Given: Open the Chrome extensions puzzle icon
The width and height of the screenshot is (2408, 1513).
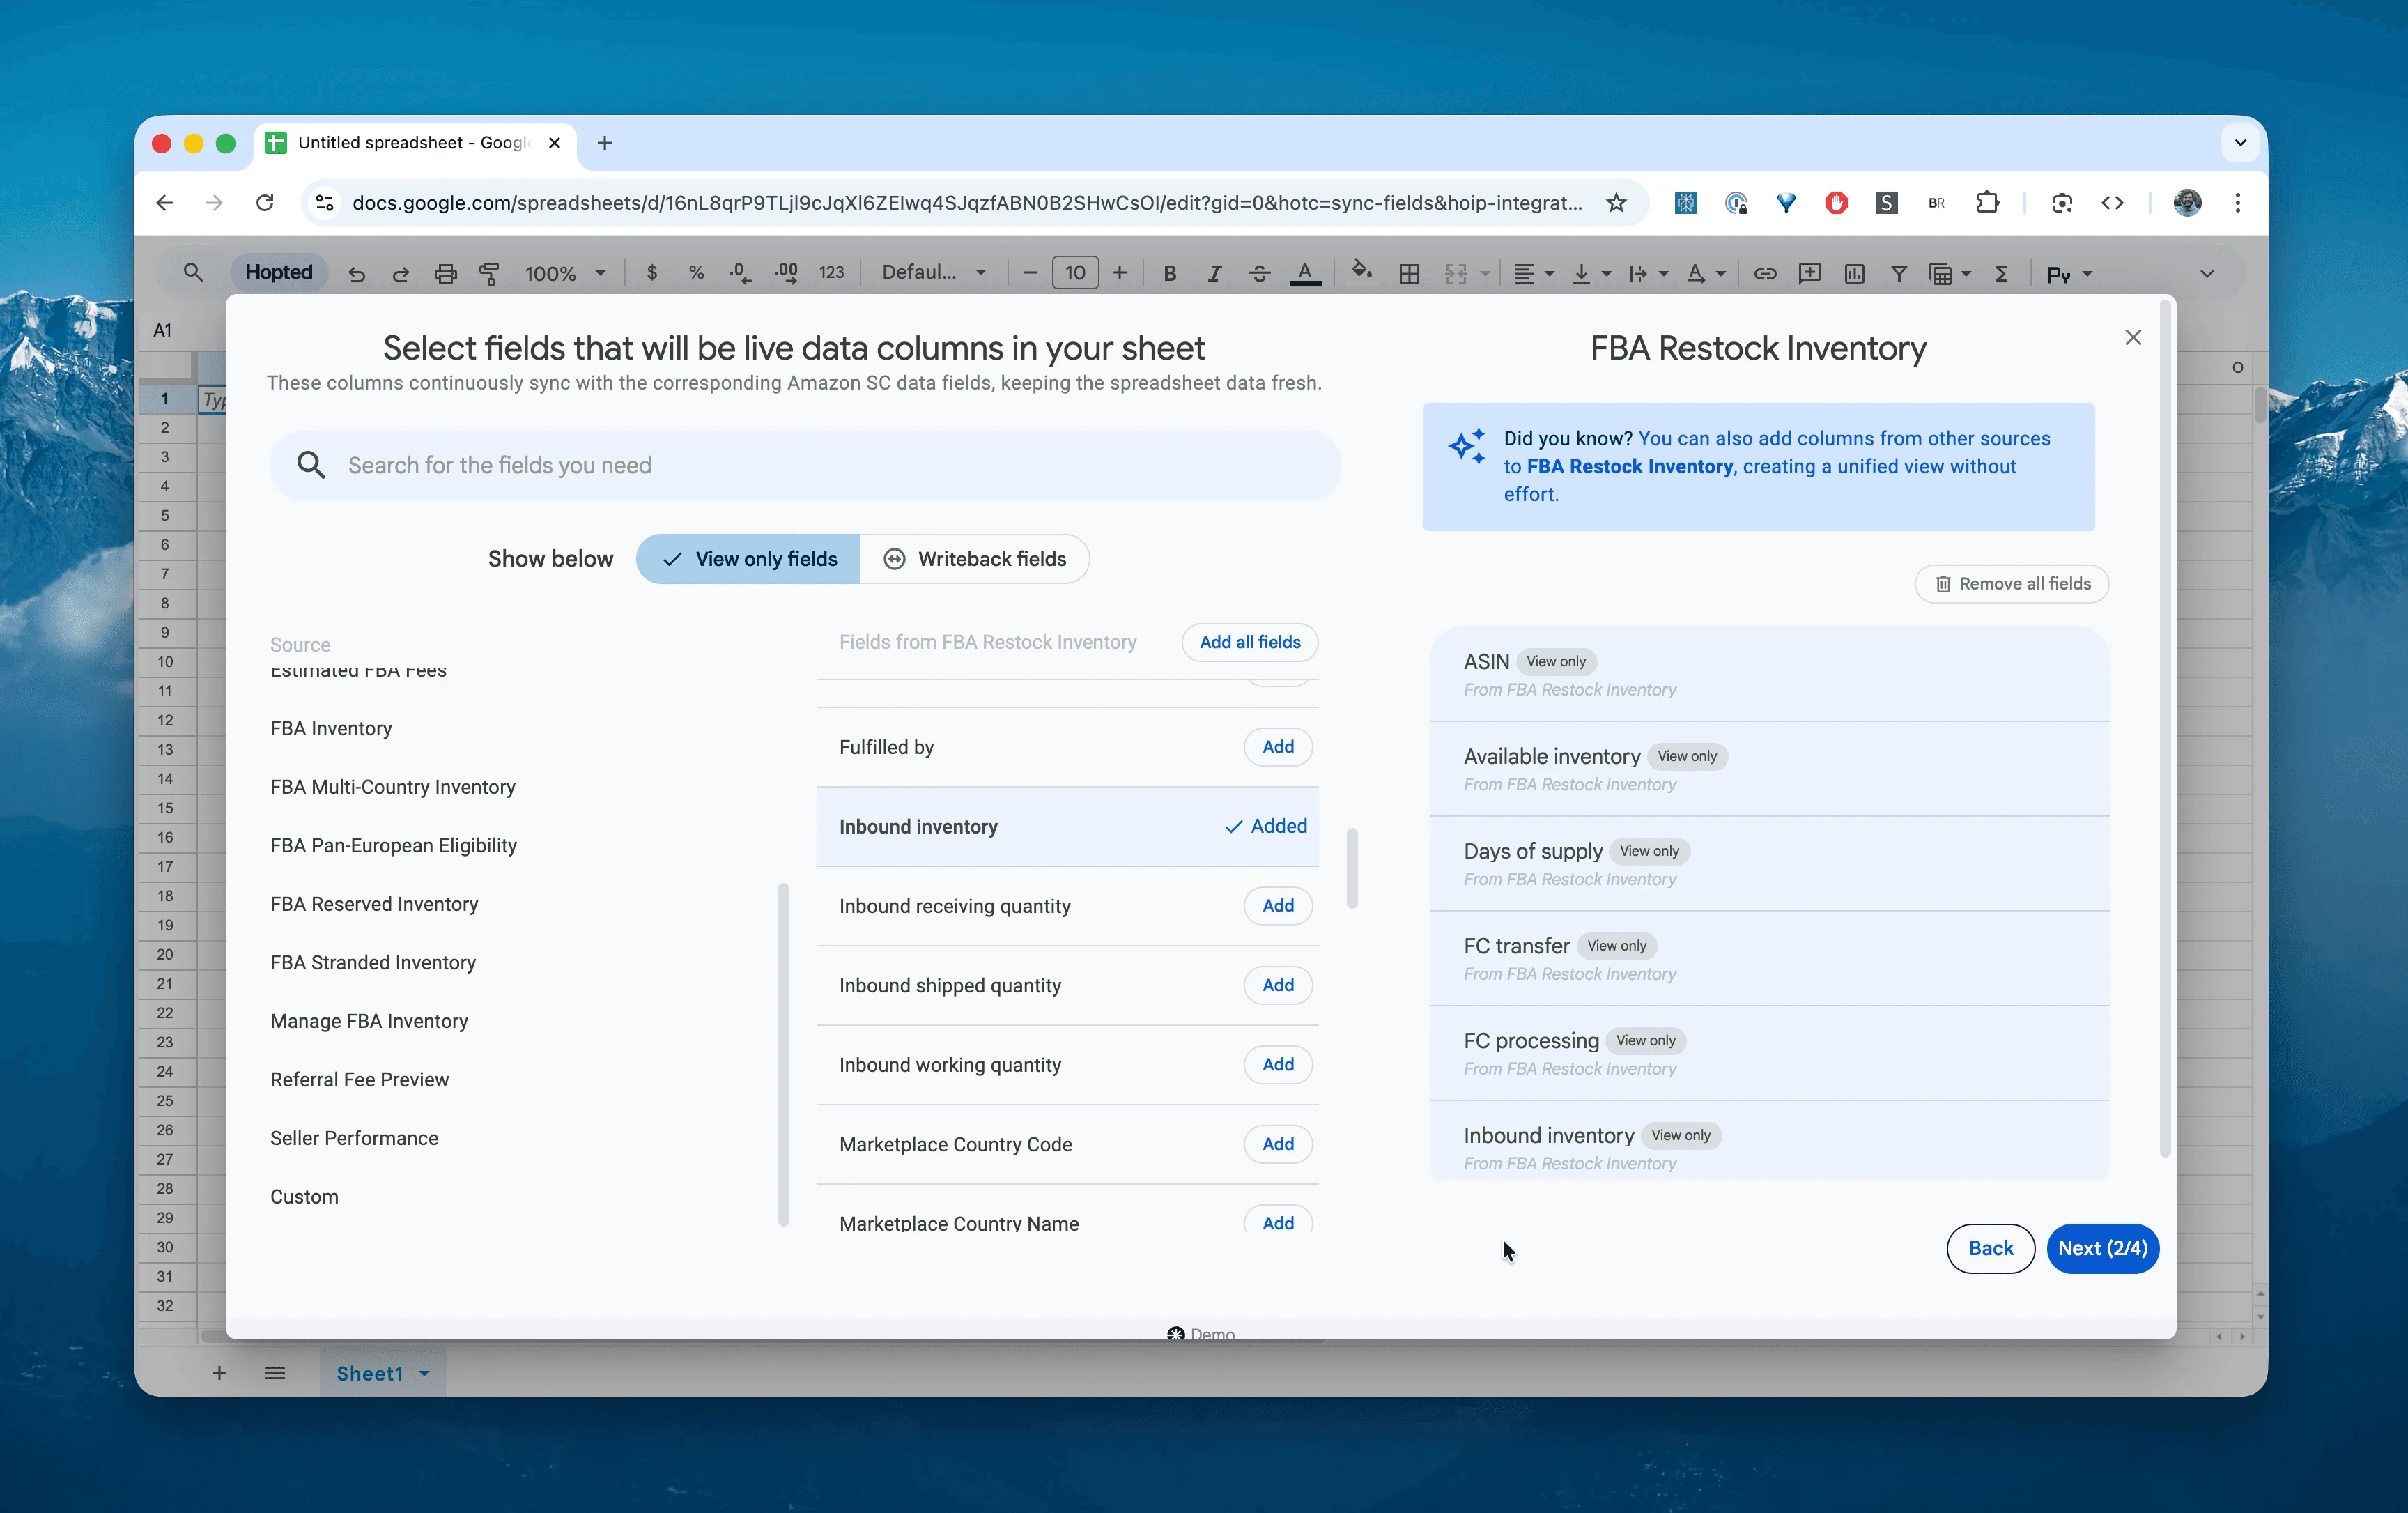Looking at the screenshot, I should point(1987,203).
